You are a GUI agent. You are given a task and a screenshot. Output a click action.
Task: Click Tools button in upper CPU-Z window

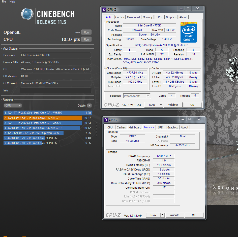(x=152, y=105)
